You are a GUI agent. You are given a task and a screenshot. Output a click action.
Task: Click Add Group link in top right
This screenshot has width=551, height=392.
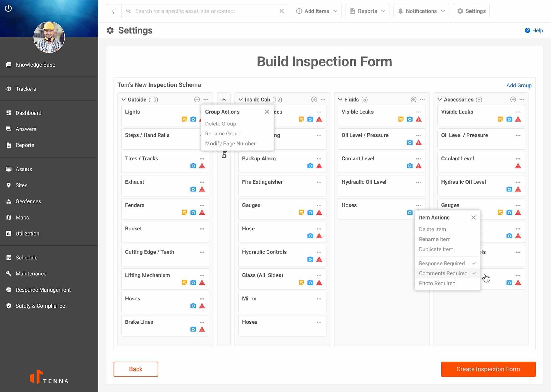pyautogui.click(x=519, y=85)
